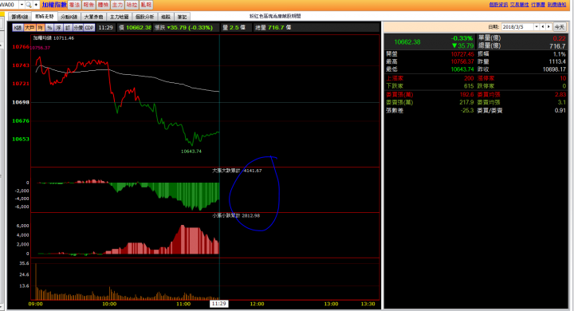574x311 pixels.
Task: Switch to the 大單券商 tab
Action: (94, 17)
